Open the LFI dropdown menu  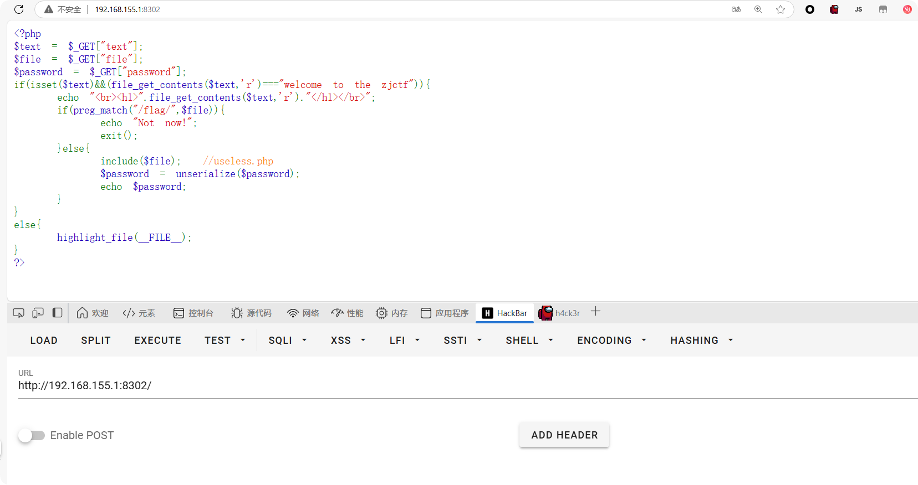click(x=405, y=340)
